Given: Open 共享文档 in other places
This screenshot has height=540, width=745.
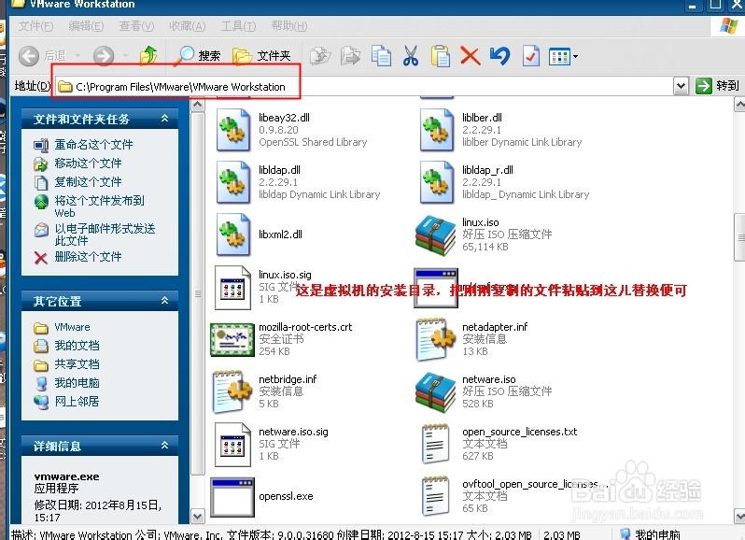Looking at the screenshot, I should 77,364.
